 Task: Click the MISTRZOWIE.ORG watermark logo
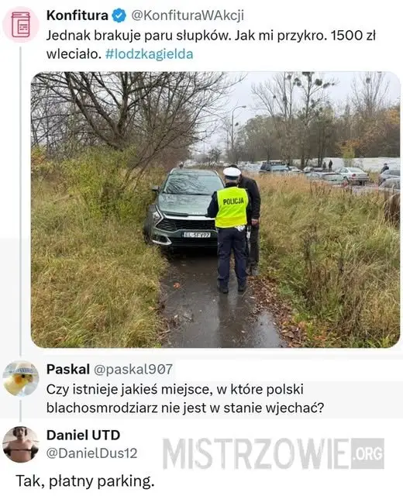click(274, 453)
